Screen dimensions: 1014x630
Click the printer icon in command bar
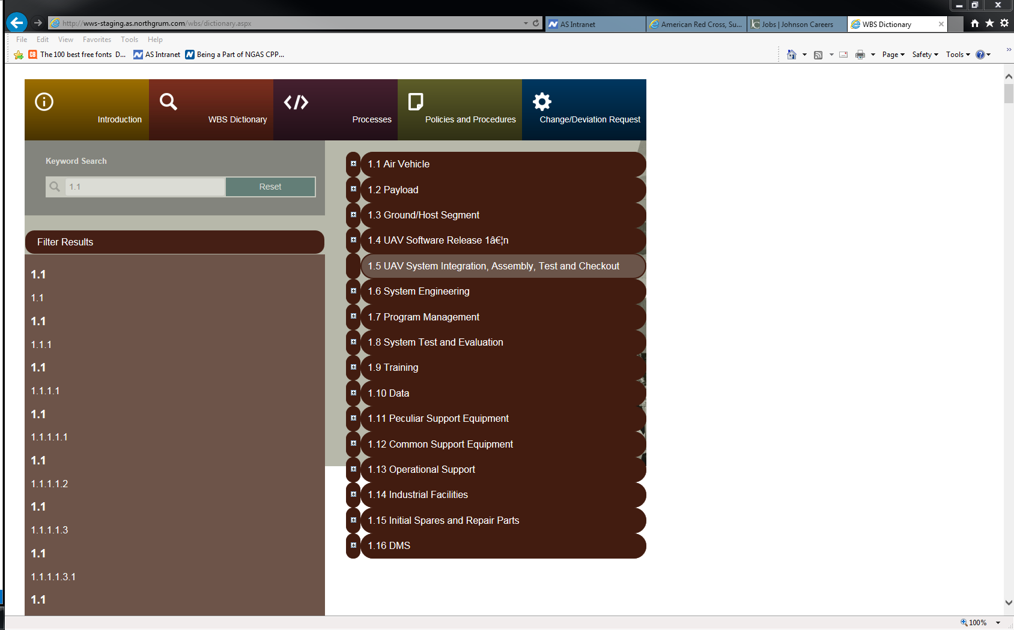click(x=860, y=55)
